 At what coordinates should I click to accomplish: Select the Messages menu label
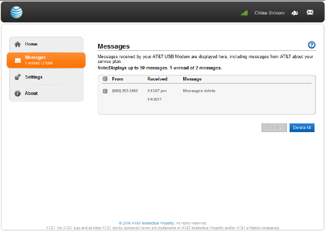[x=35, y=57]
